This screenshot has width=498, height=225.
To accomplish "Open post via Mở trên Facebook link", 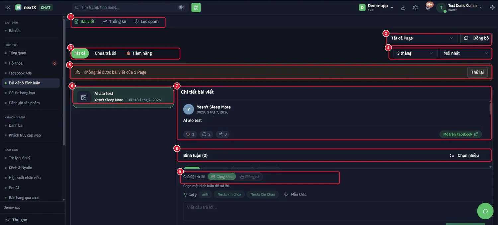I will coord(460,134).
